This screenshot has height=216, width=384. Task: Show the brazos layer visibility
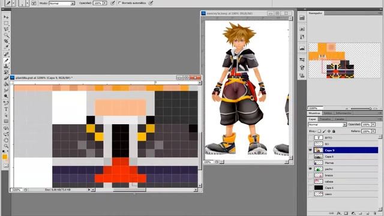[x=310, y=175]
